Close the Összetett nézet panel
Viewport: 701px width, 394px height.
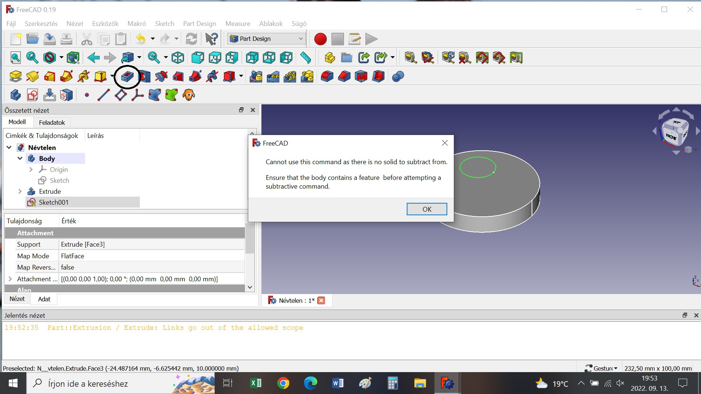coord(253,110)
